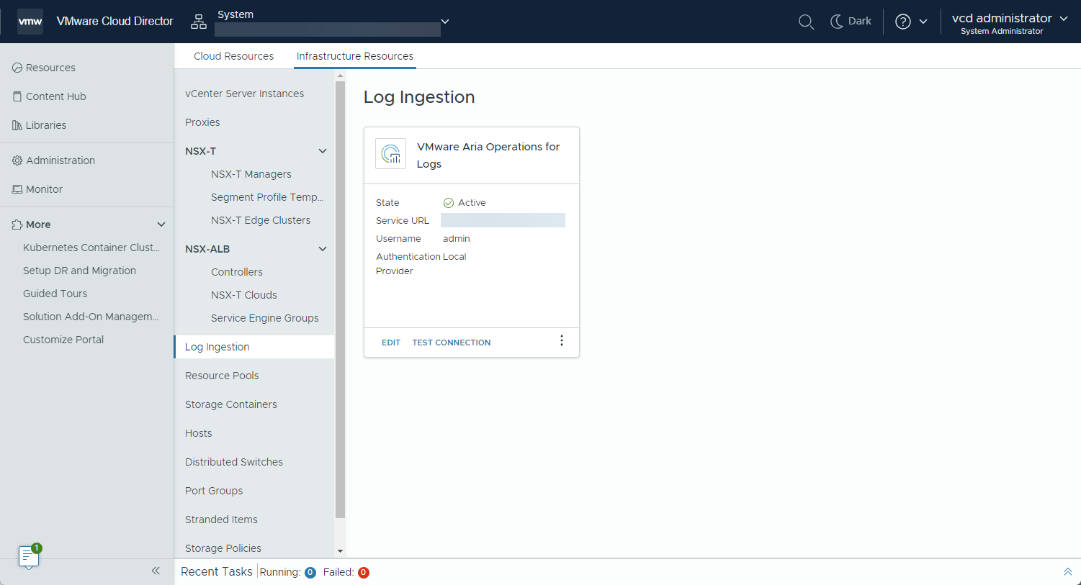Open Solution Add-On Management entry

91,317
